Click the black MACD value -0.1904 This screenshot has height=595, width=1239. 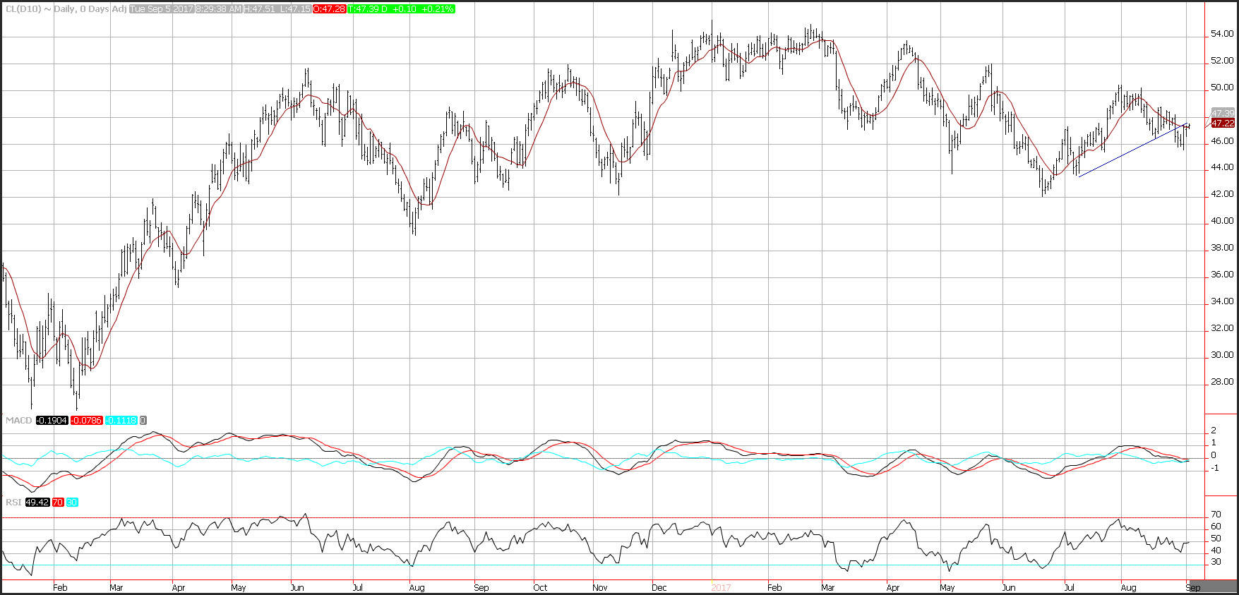52,421
